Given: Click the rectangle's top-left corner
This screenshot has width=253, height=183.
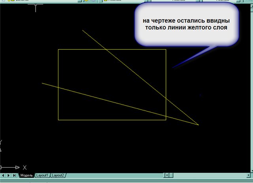Looking at the screenshot, I should click(x=59, y=50).
